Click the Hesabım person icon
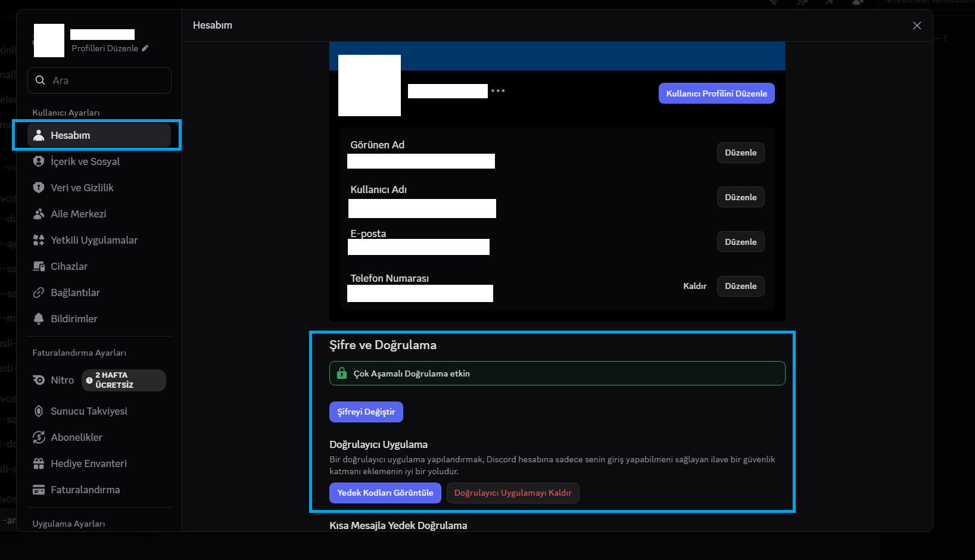The height and width of the screenshot is (560, 975). (39, 135)
